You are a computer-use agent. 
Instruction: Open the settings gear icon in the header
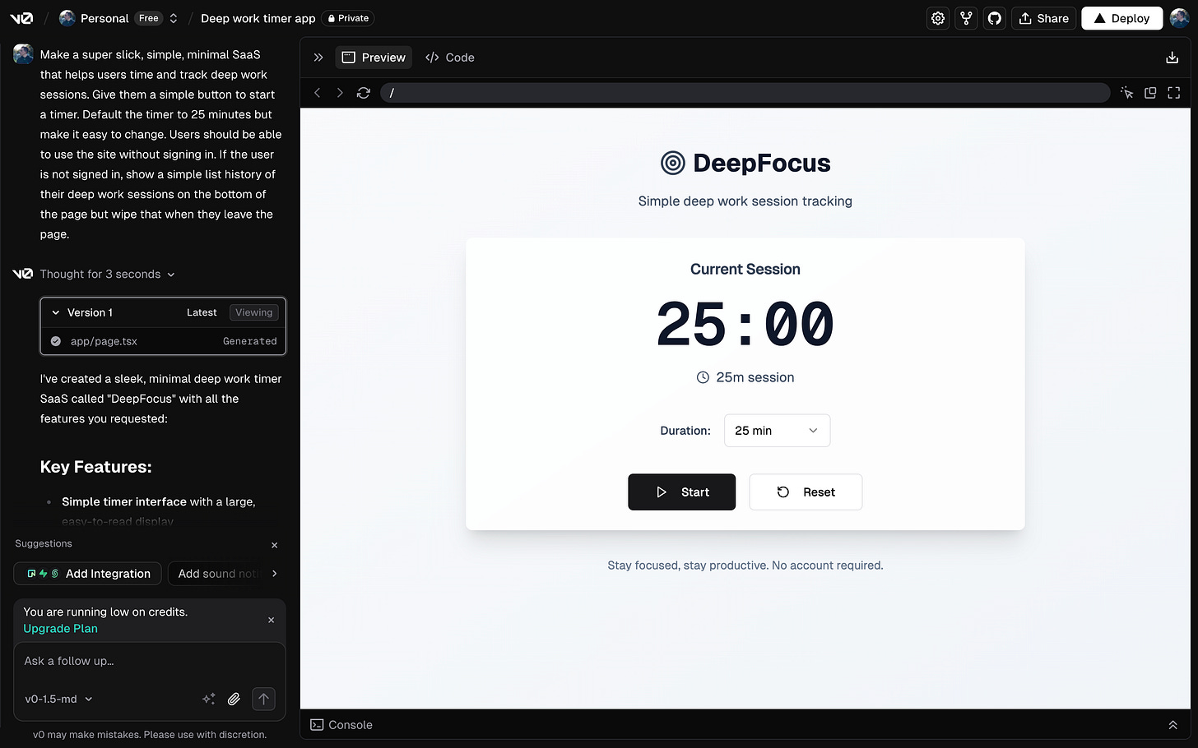pyautogui.click(x=938, y=18)
